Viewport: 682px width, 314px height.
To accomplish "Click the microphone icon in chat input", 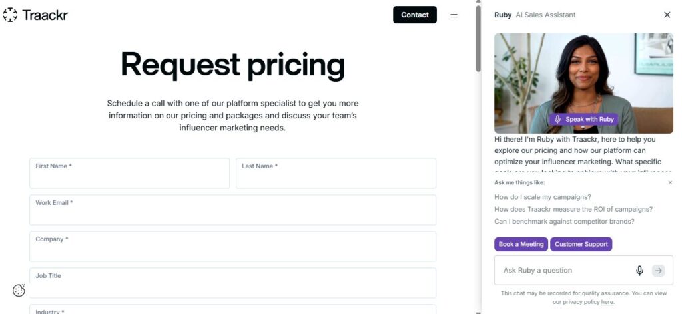I will 639,270.
